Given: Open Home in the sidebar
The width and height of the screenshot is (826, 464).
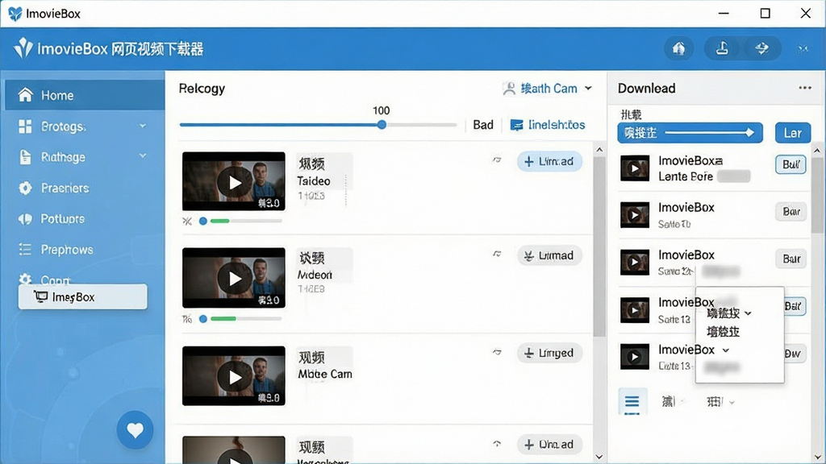Looking at the screenshot, I should (x=84, y=95).
